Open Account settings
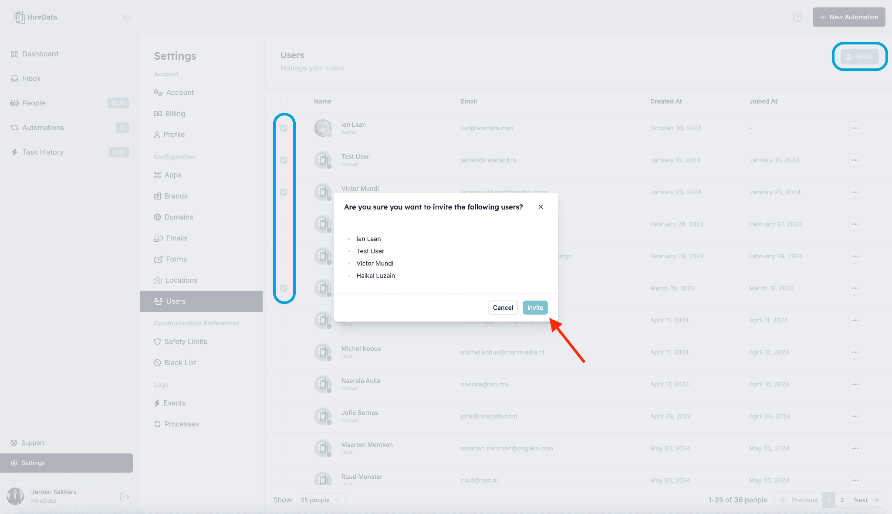892x514 pixels. coord(179,93)
